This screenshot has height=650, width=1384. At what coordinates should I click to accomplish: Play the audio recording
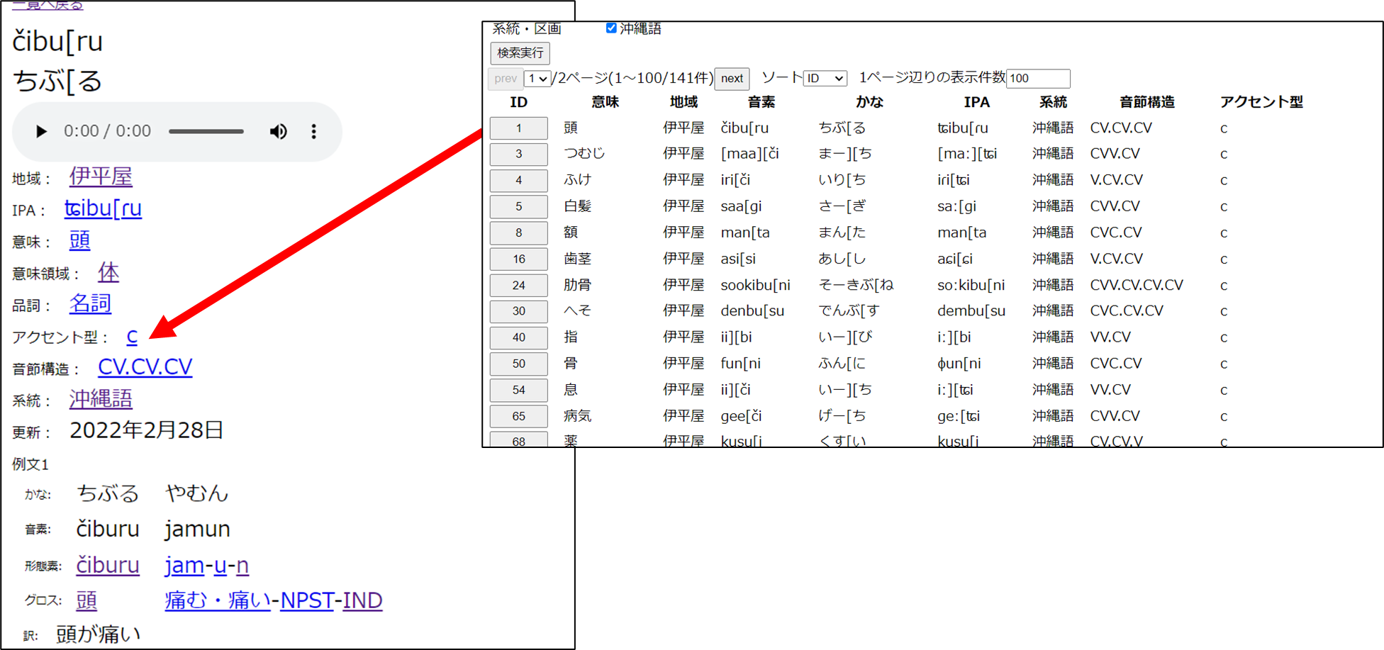pyautogui.click(x=41, y=132)
